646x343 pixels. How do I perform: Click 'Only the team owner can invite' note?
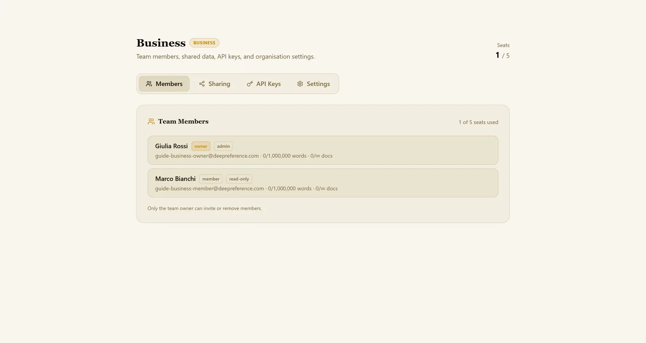click(x=204, y=209)
